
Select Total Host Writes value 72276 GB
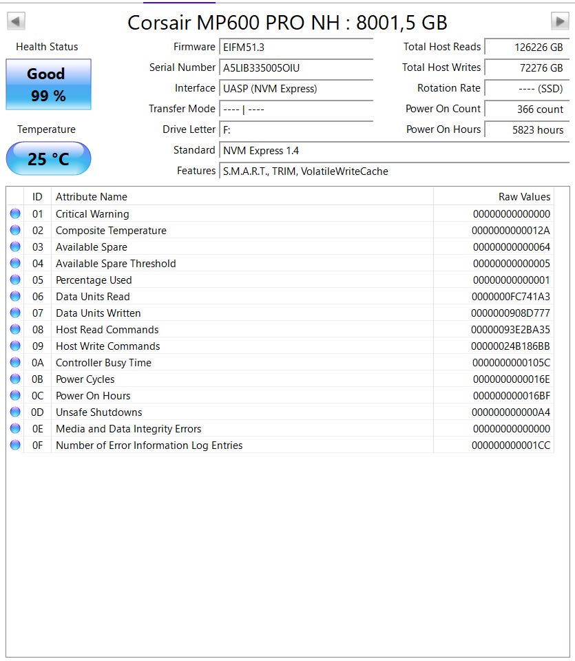pyautogui.click(x=527, y=68)
